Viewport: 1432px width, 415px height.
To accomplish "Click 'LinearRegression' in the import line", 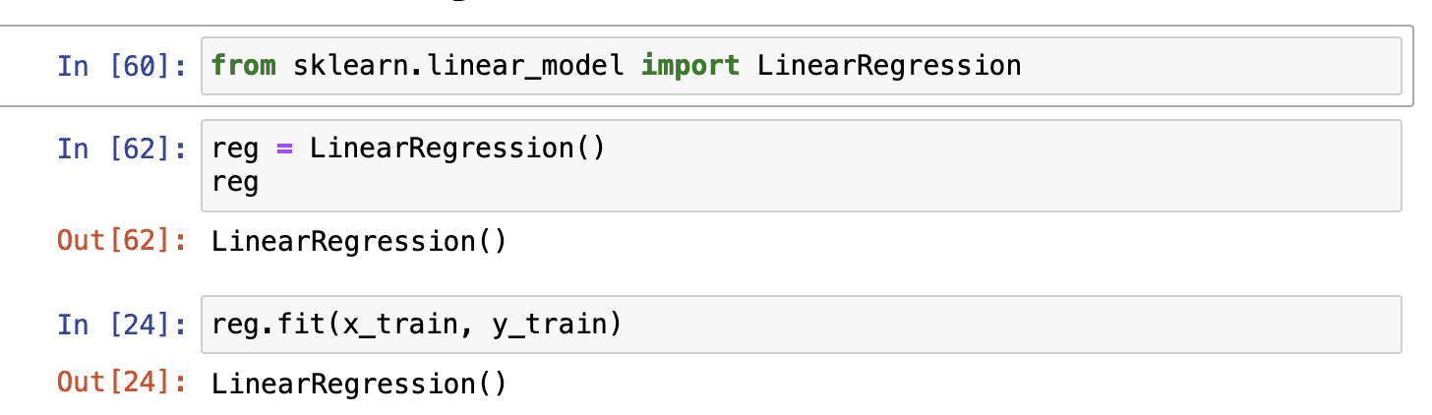I will tap(889, 66).
